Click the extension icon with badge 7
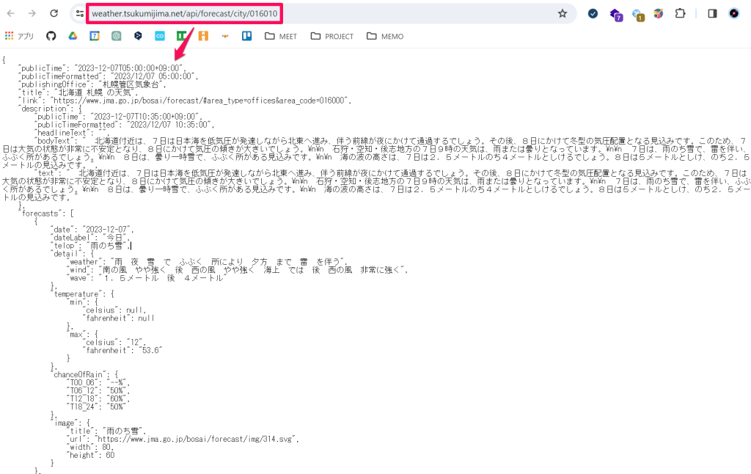This screenshot has height=474, width=751. click(616, 13)
